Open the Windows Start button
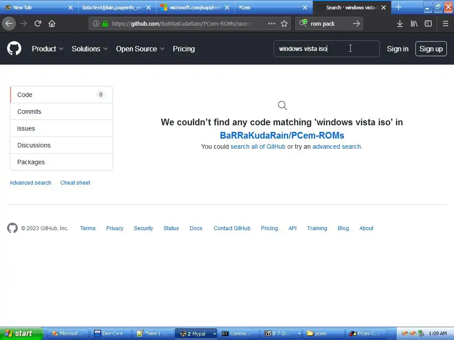The height and width of the screenshot is (340, 454). (x=21, y=333)
